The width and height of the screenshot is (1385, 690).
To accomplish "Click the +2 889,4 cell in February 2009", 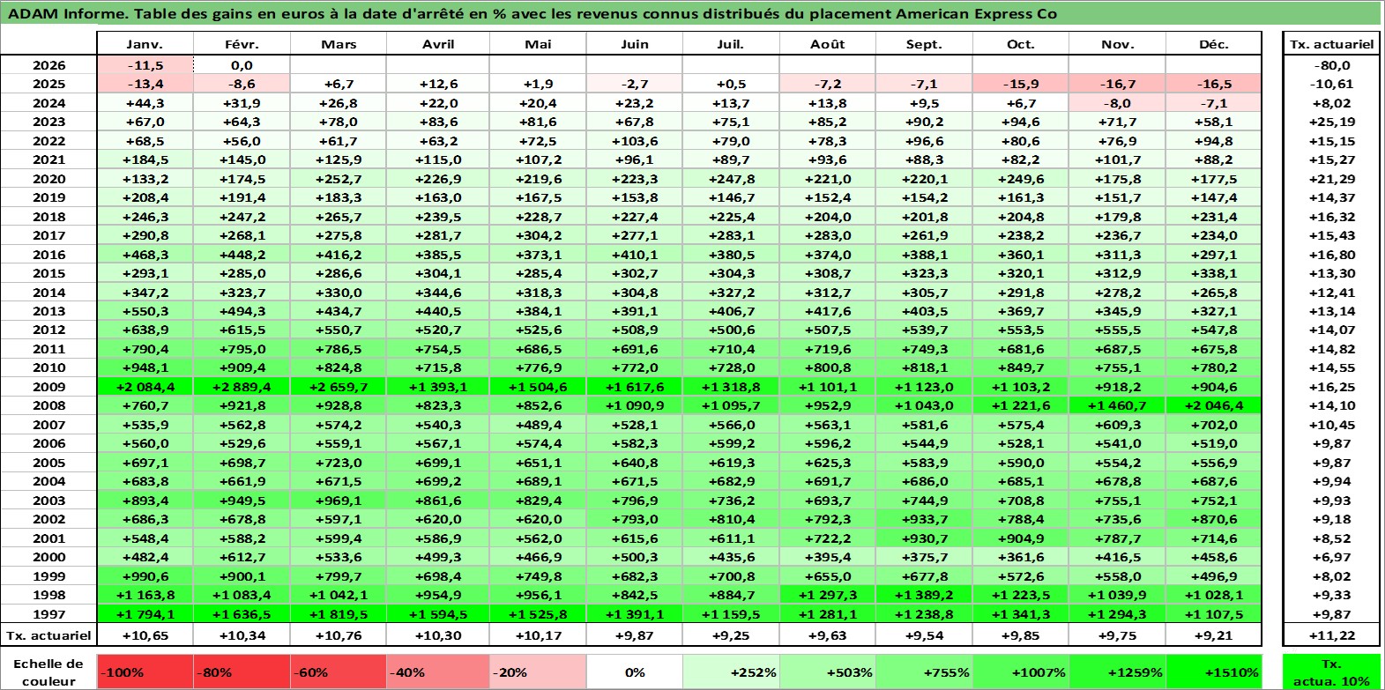I will [242, 387].
